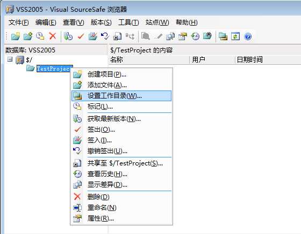Select the $/ root tree item label
This screenshot has width=301, height=234.
(29, 60)
